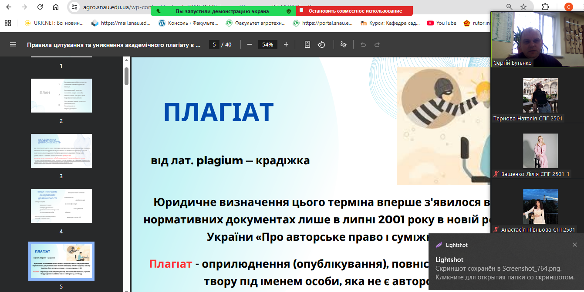Reload the page in the browser
Viewport: 584px width, 292px height.
[x=40, y=7]
